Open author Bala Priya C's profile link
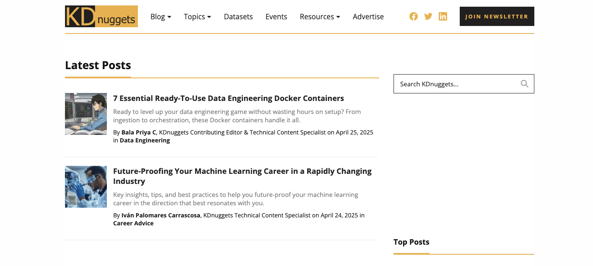Viewport: 593px width, 266px height. coord(138,132)
